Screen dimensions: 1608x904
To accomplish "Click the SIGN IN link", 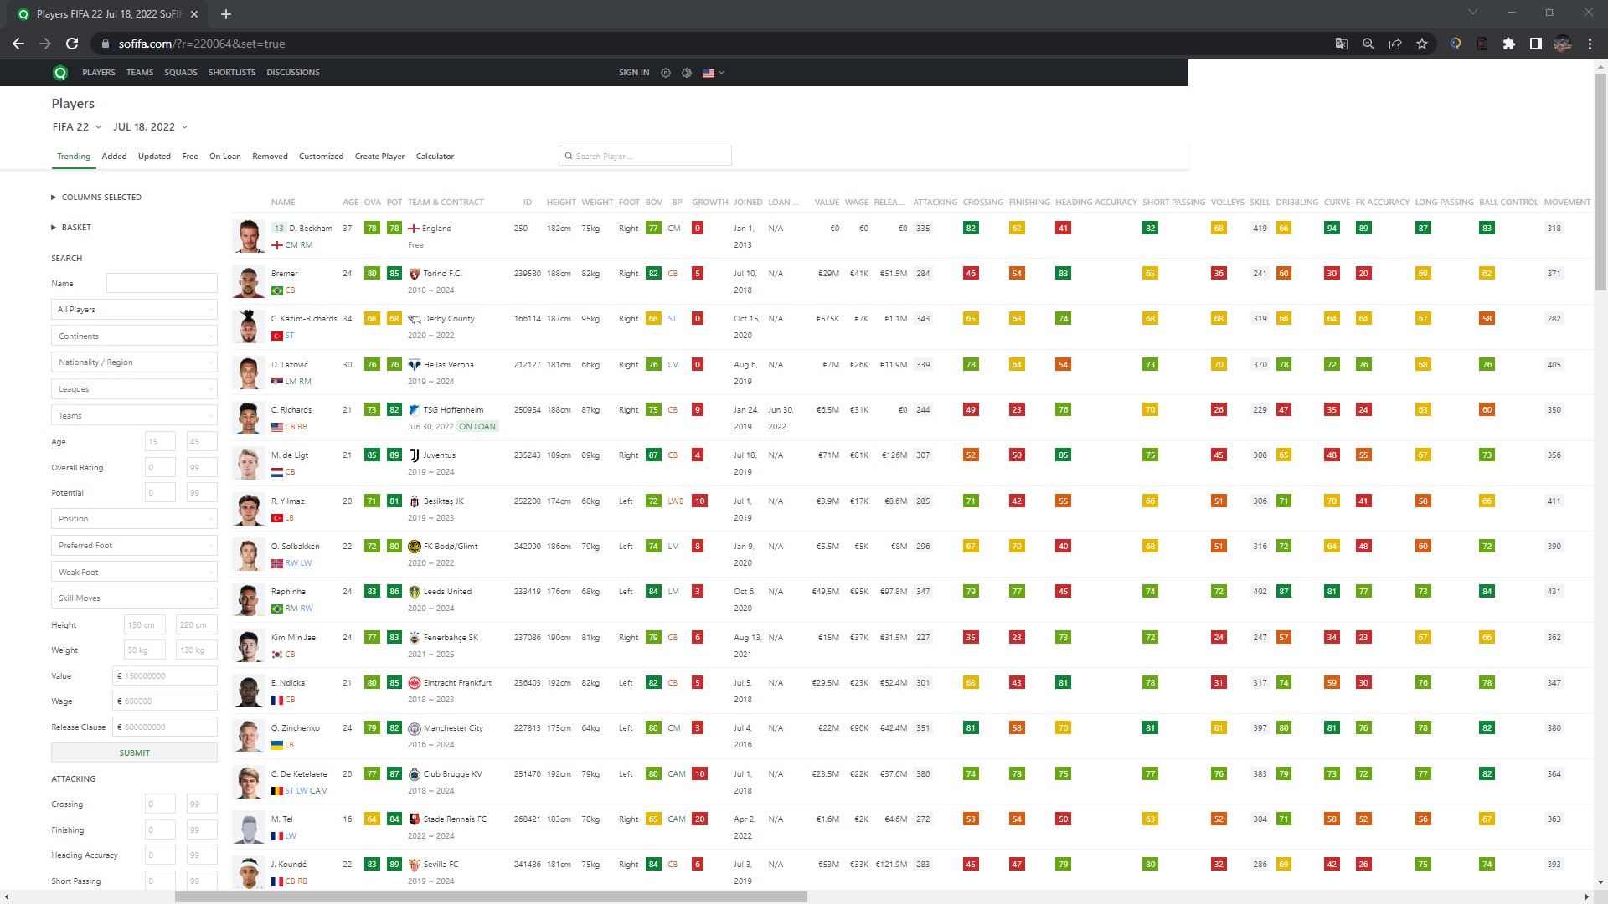I will 634,73.
